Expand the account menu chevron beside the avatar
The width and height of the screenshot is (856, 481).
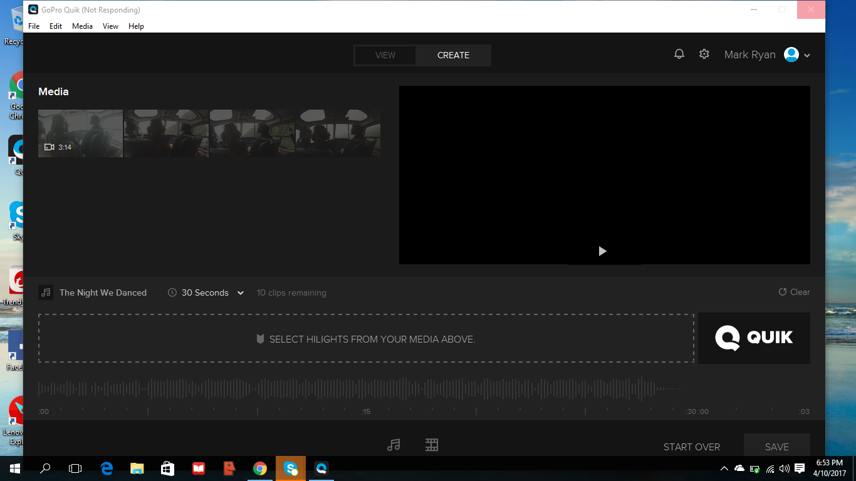point(807,55)
